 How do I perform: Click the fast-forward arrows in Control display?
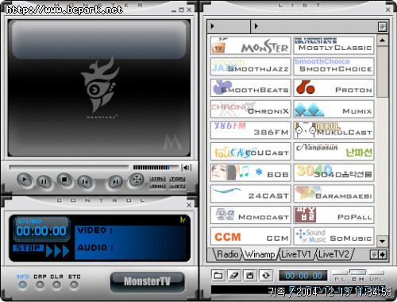click(58, 251)
